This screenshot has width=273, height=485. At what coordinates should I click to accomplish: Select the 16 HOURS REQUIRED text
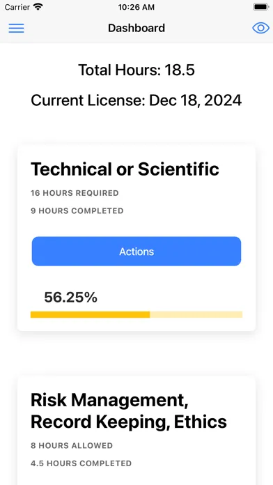click(x=75, y=193)
